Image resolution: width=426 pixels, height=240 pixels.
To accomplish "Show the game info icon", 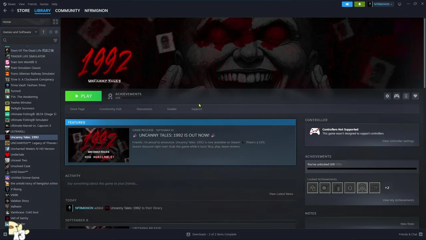I will (406, 96).
